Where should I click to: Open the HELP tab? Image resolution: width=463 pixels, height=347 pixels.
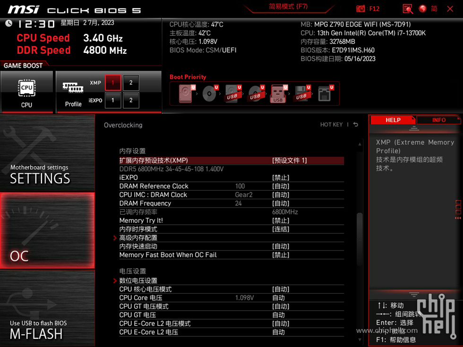pos(393,120)
